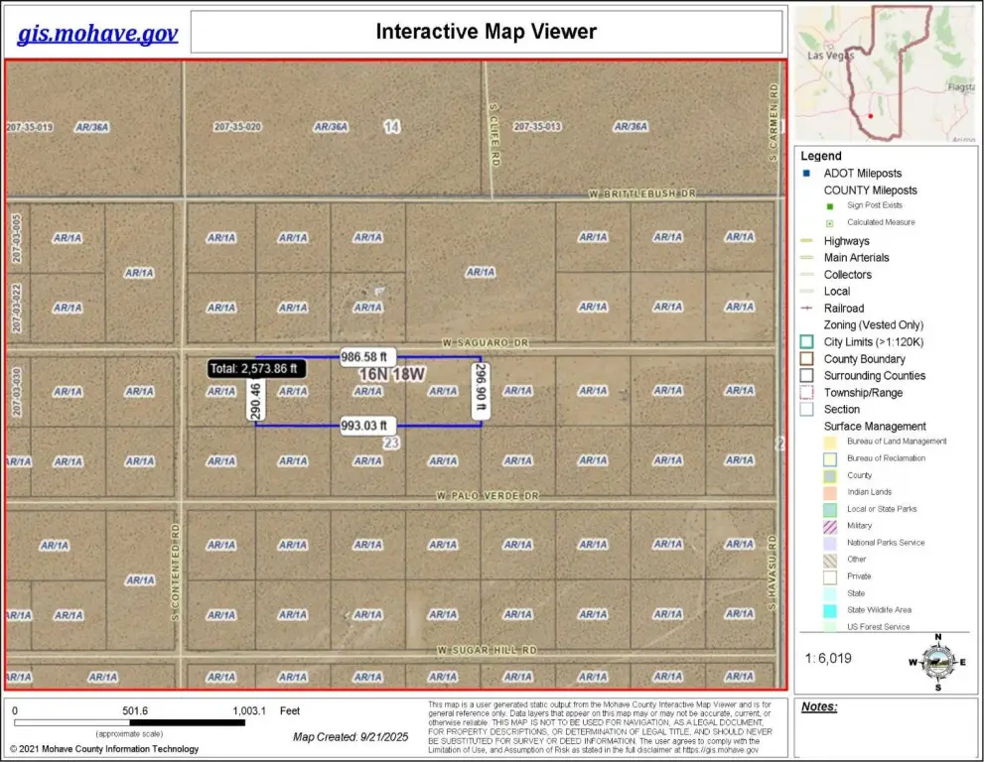Click the ADOT Mileposts blue square symbol
The width and height of the screenshot is (984, 762).
click(807, 174)
